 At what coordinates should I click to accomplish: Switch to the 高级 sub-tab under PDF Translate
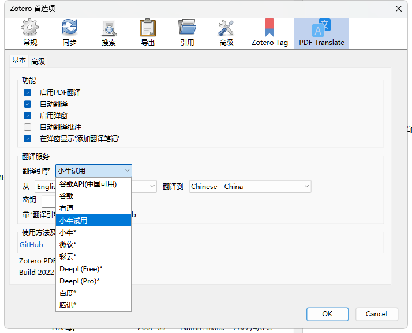click(x=38, y=62)
